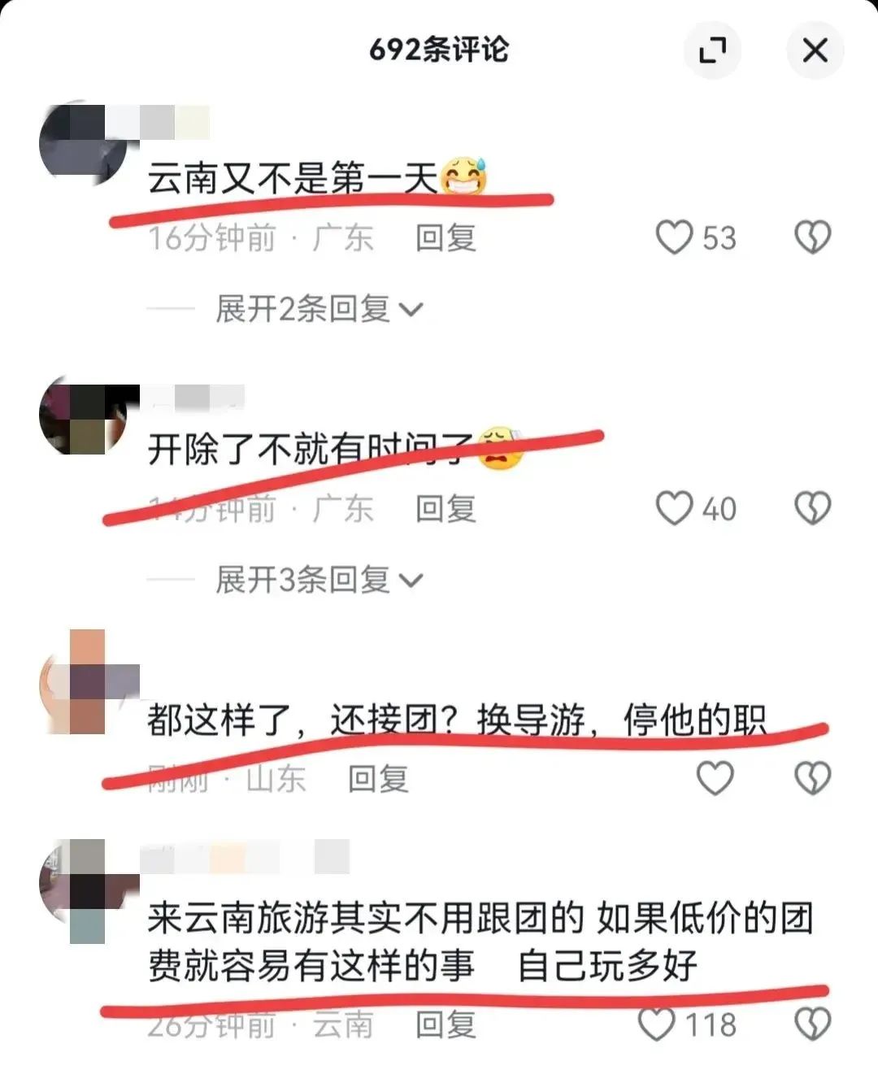Screen dimensions: 878x1070
Task: Expand 展开3条回复 replies
Action: [x=318, y=580]
